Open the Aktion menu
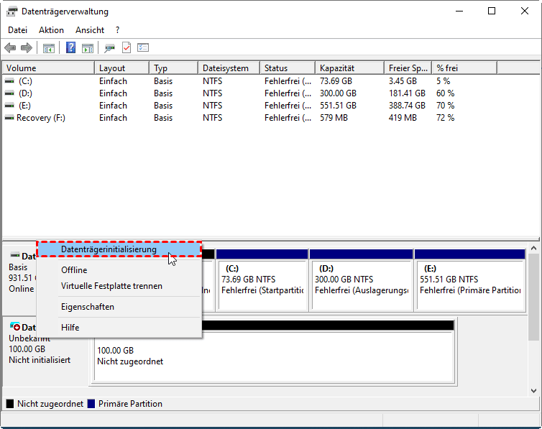 point(51,30)
